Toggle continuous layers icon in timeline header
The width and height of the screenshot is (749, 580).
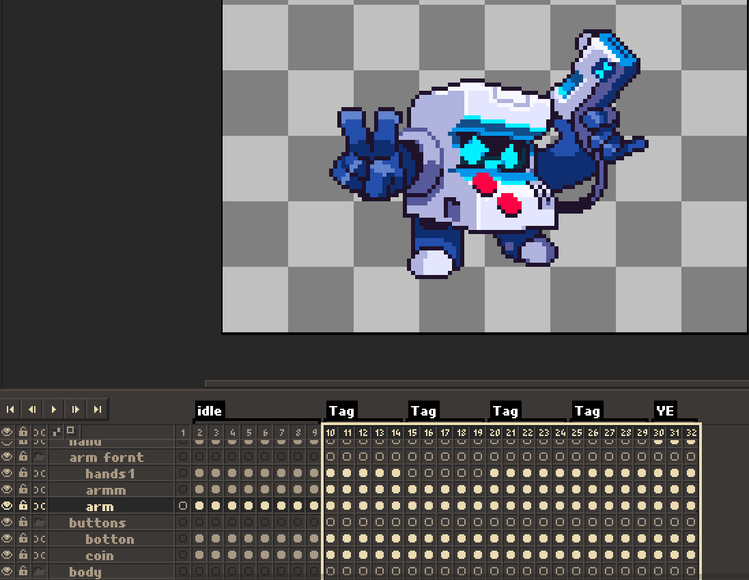pos(40,432)
